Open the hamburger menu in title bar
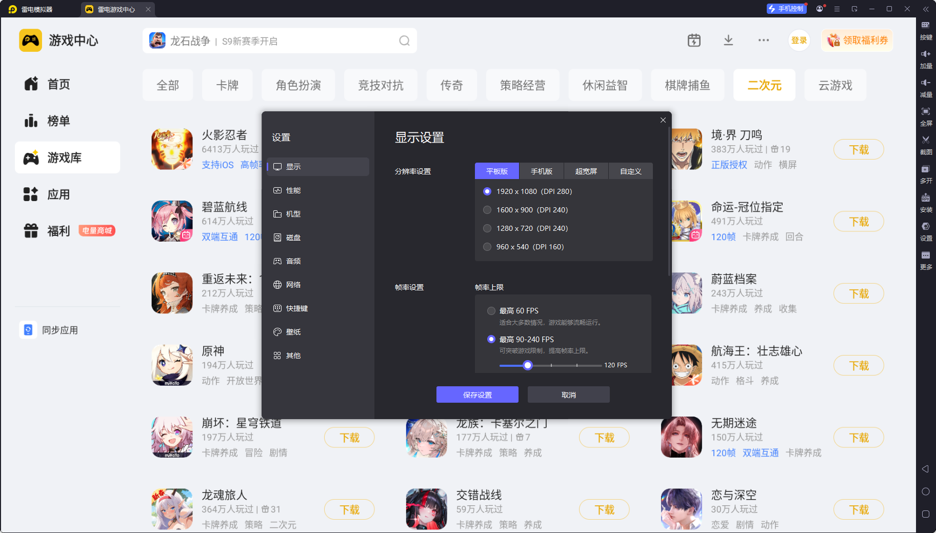936x533 pixels. [x=837, y=9]
